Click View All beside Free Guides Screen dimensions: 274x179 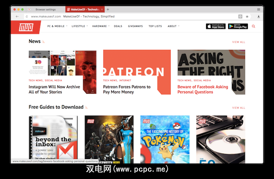pyautogui.click(x=238, y=108)
